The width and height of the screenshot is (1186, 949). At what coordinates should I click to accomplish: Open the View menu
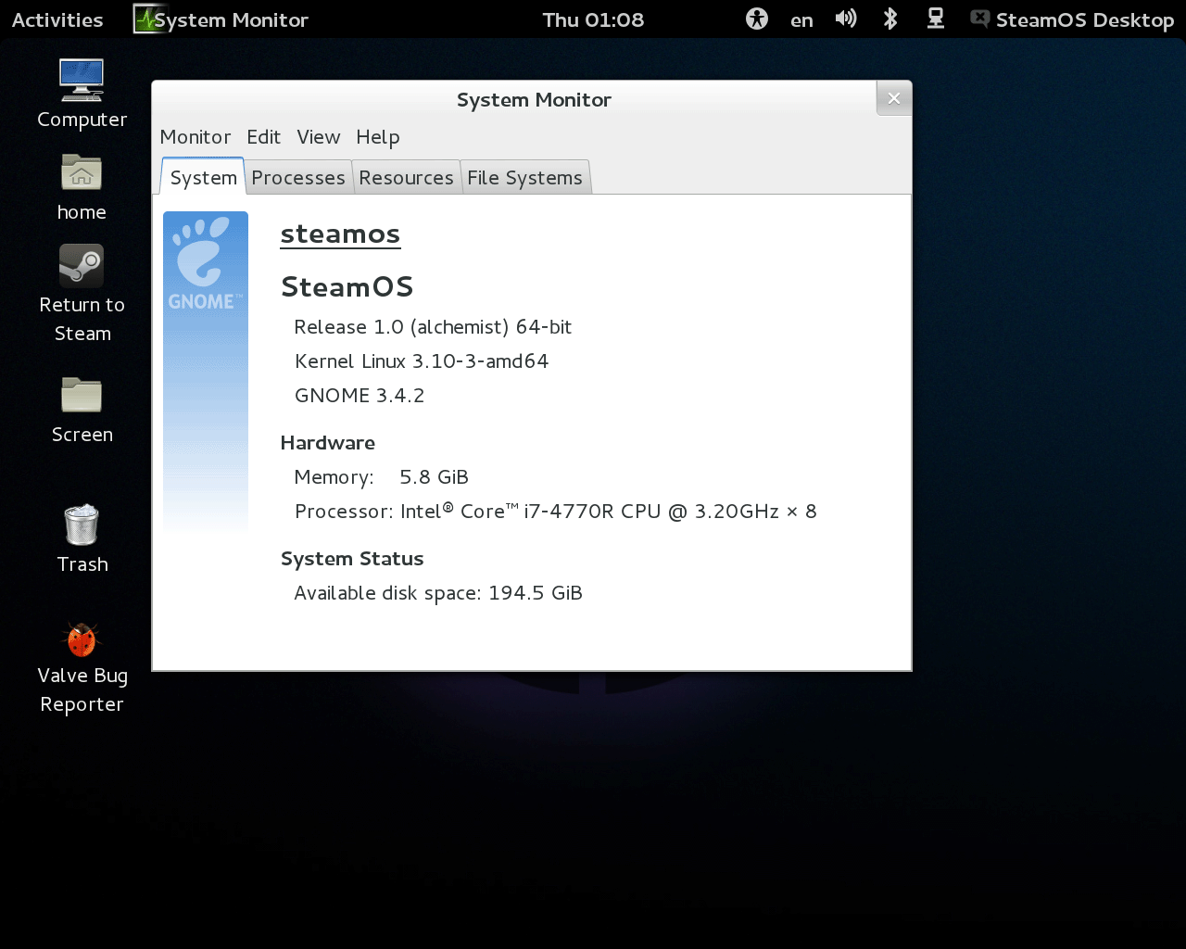(319, 137)
